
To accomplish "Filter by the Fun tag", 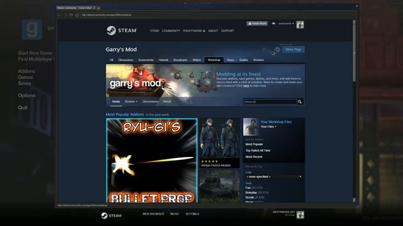I will click(247, 188).
